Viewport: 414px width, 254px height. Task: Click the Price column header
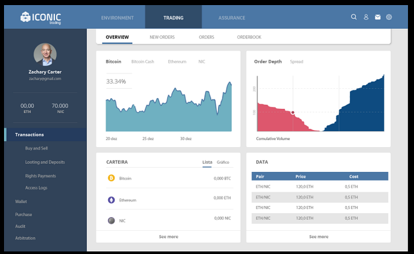pos(301,177)
